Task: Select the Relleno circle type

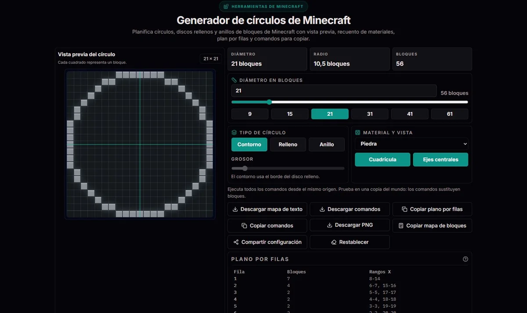Action: [288, 144]
